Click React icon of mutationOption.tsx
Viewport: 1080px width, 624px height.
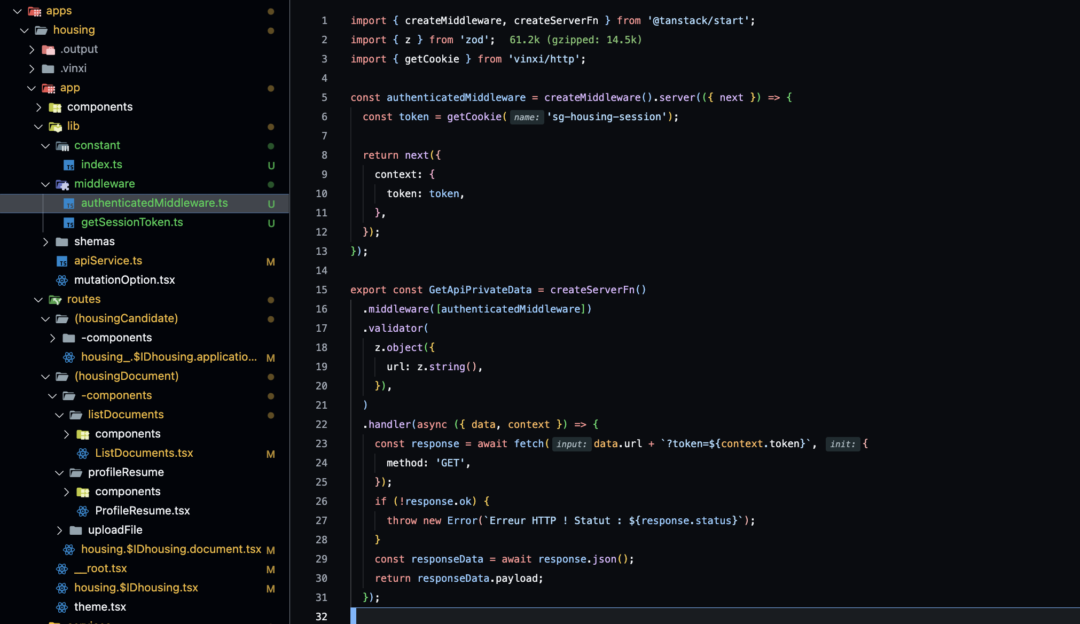point(62,280)
